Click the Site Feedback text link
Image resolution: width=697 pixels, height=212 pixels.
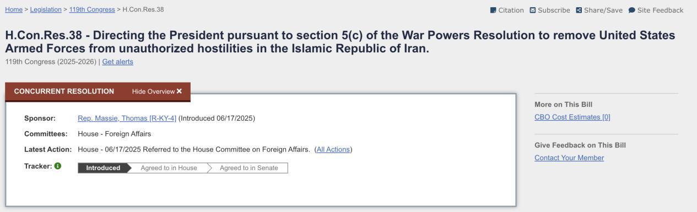click(660, 10)
